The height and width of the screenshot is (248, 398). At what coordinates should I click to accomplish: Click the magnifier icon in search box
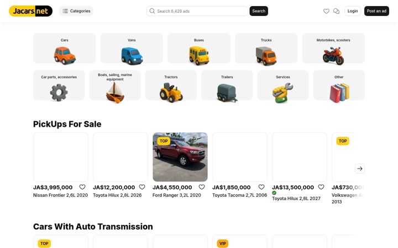click(x=152, y=11)
